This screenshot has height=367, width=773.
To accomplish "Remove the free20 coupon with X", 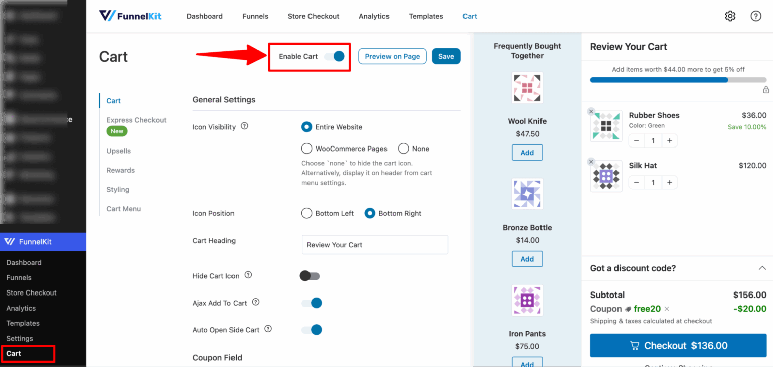I will click(x=667, y=309).
